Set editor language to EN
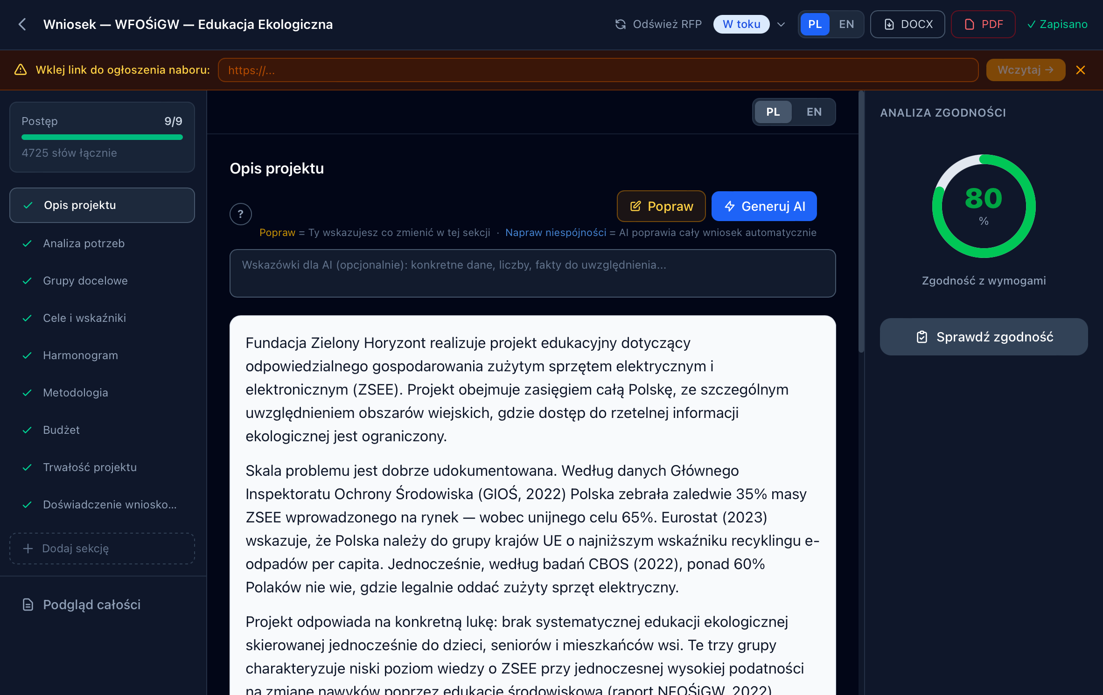The image size is (1103, 695). [x=814, y=112]
